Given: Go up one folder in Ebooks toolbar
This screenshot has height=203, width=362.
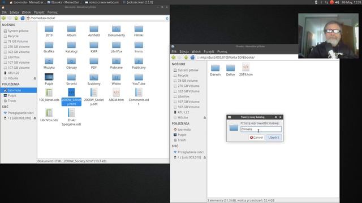Looking at the screenshot, I should (x=186, y=58).
